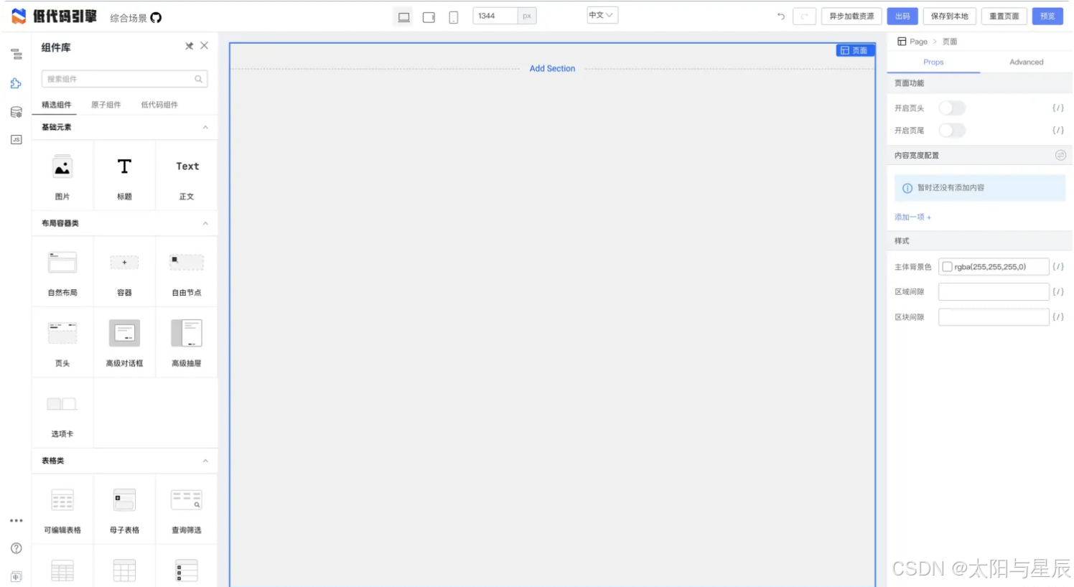
Task: Close the 组件库 panel
Action: [205, 46]
